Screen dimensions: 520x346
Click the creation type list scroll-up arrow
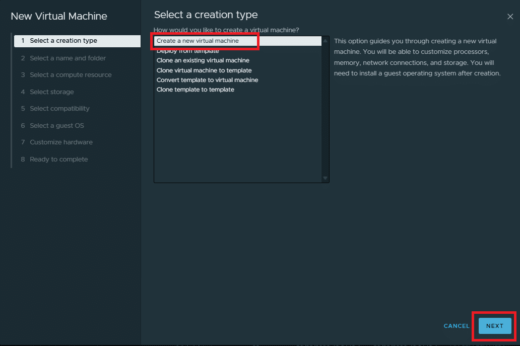325,41
